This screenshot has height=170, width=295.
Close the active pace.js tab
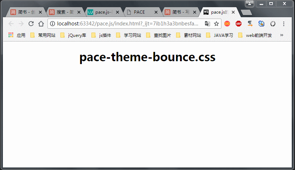(233, 12)
